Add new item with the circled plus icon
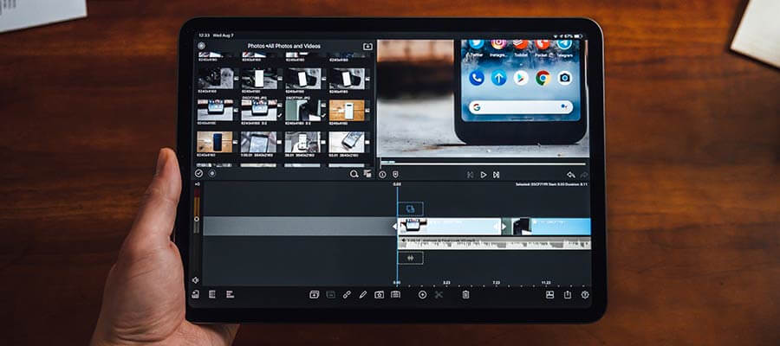Screen dimensions: 780x346 422,294
